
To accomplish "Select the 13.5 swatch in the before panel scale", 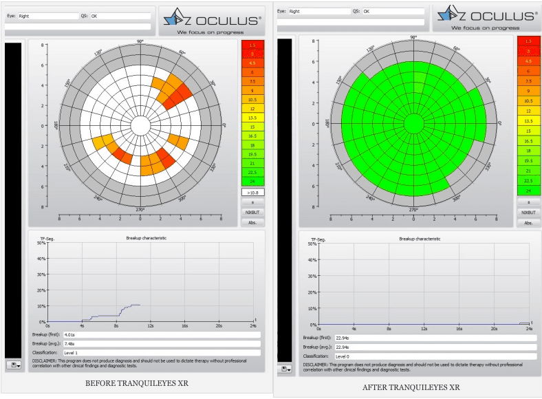I will (252, 118).
